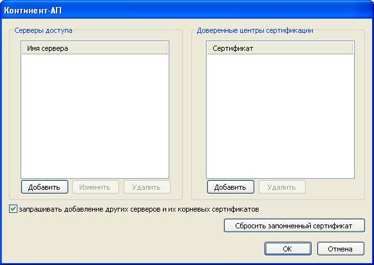
Task: Click Сбросить запомненный сертификат button
Action: pyautogui.click(x=294, y=226)
